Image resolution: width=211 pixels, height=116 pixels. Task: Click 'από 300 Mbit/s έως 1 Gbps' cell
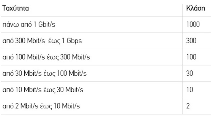[x=92, y=41]
